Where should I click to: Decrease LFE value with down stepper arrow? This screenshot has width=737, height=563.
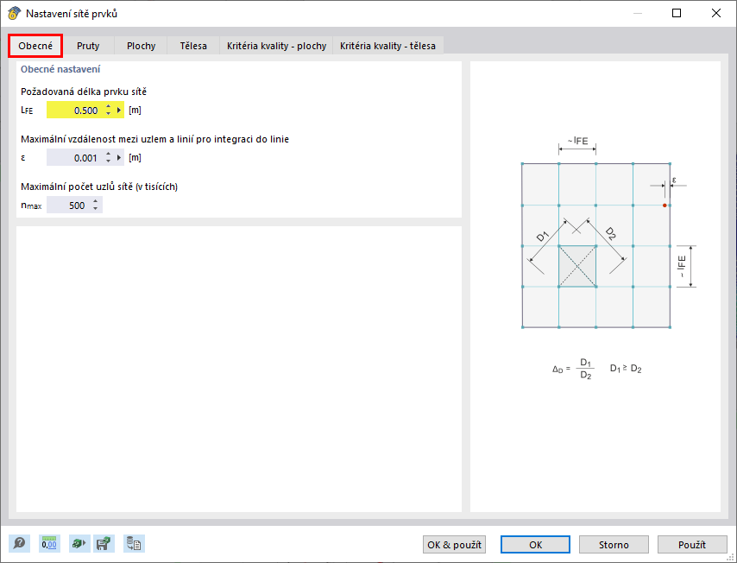[108, 114]
